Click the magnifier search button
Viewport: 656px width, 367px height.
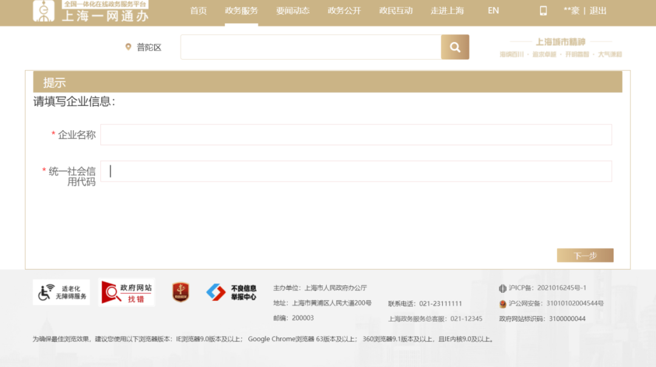point(455,47)
